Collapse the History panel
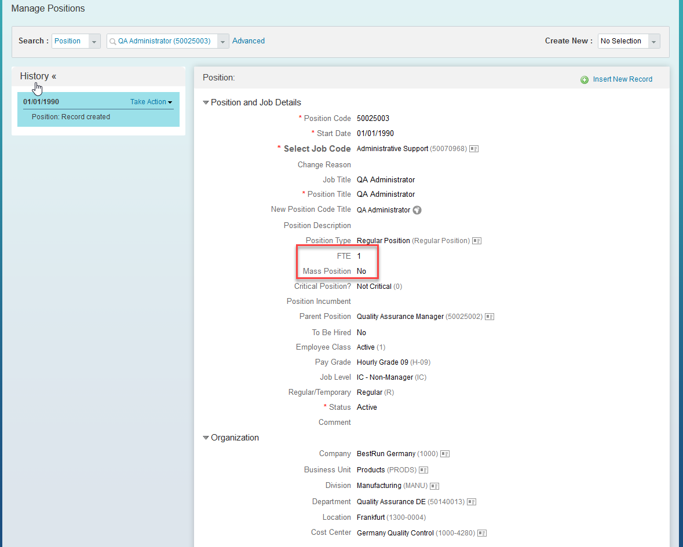The height and width of the screenshot is (547, 683). pyautogui.click(x=54, y=76)
